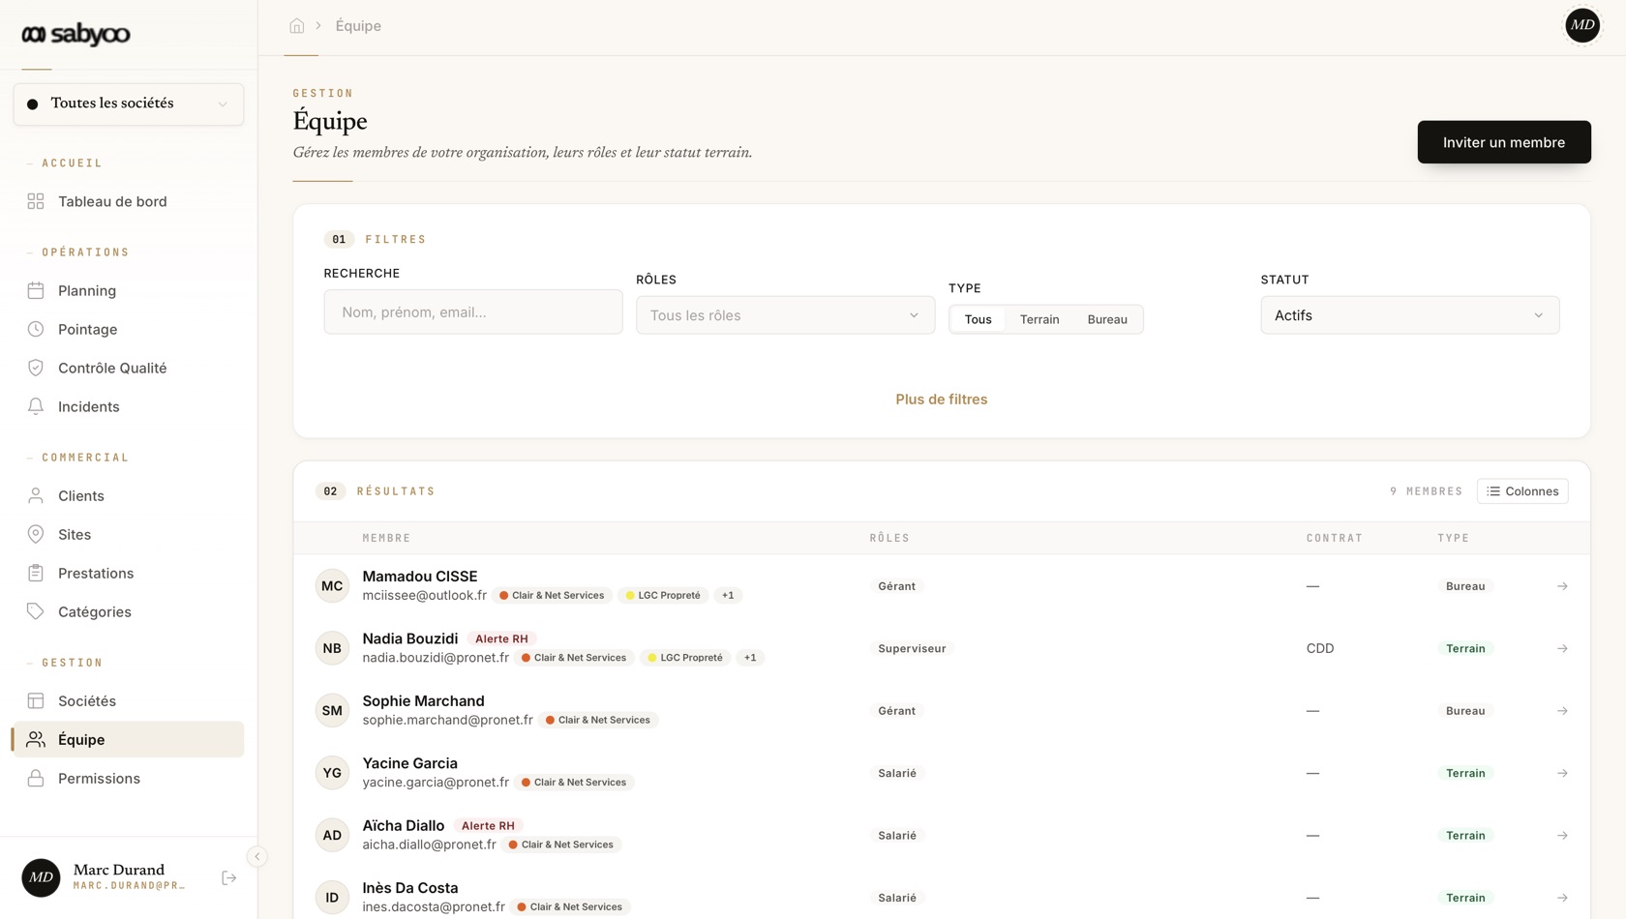Select the Bureau type filter
This screenshot has width=1626, height=919.
pyautogui.click(x=1107, y=319)
